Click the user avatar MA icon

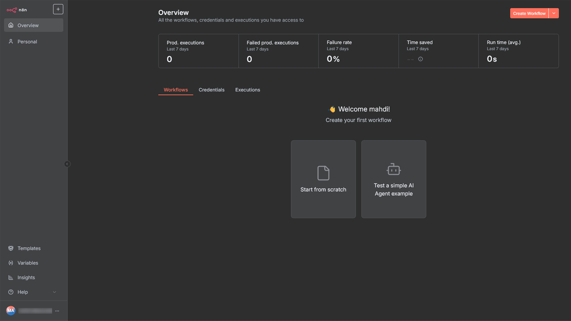[x=11, y=311]
